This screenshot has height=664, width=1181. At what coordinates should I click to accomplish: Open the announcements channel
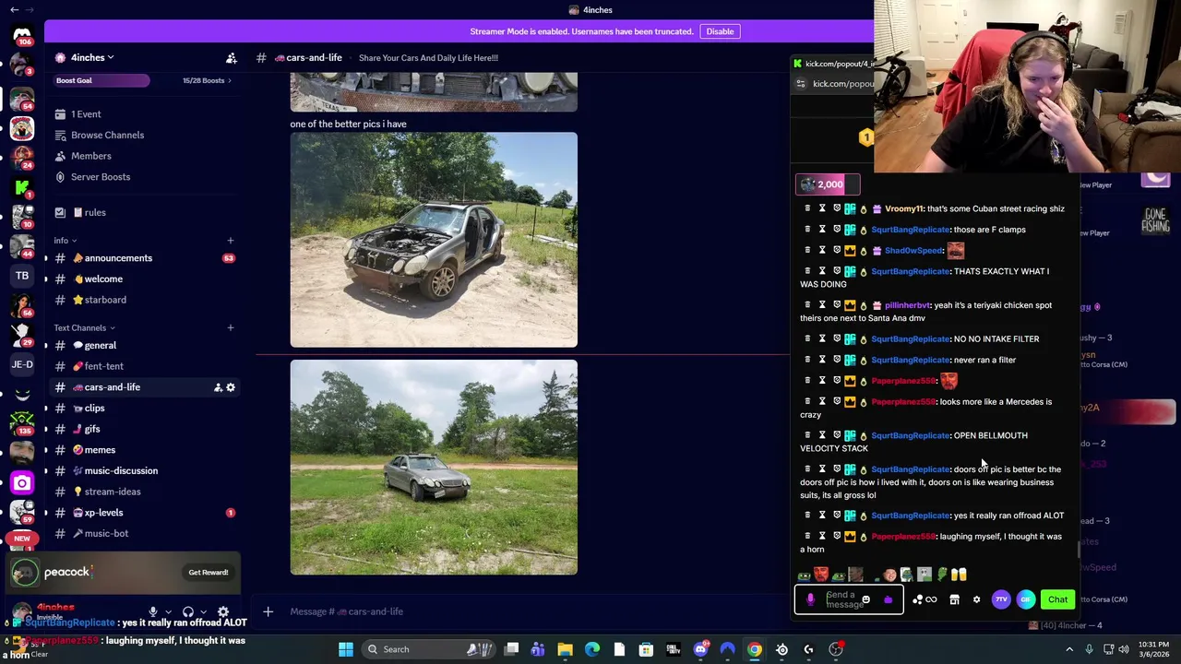143,258
